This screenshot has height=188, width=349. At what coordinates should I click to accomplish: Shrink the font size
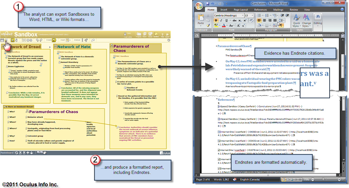(x=244, y=26)
